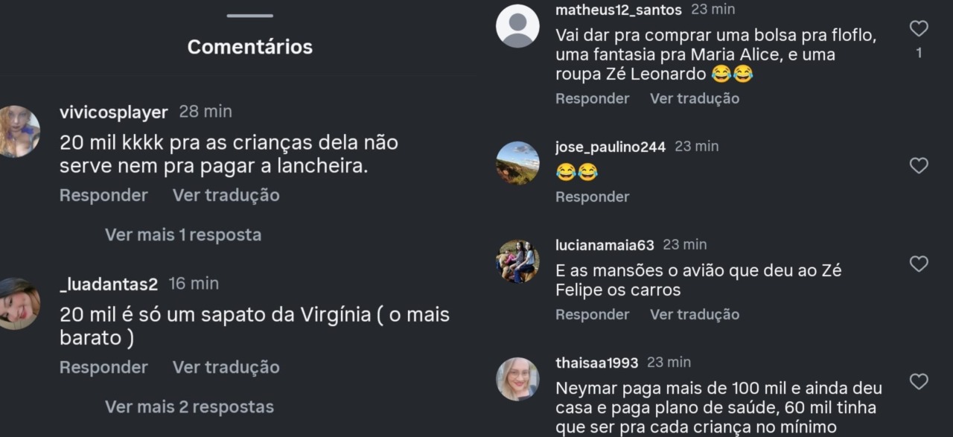Reply to vivicosplayer's comment via Responder
Image resolution: width=953 pixels, height=437 pixels.
point(103,195)
